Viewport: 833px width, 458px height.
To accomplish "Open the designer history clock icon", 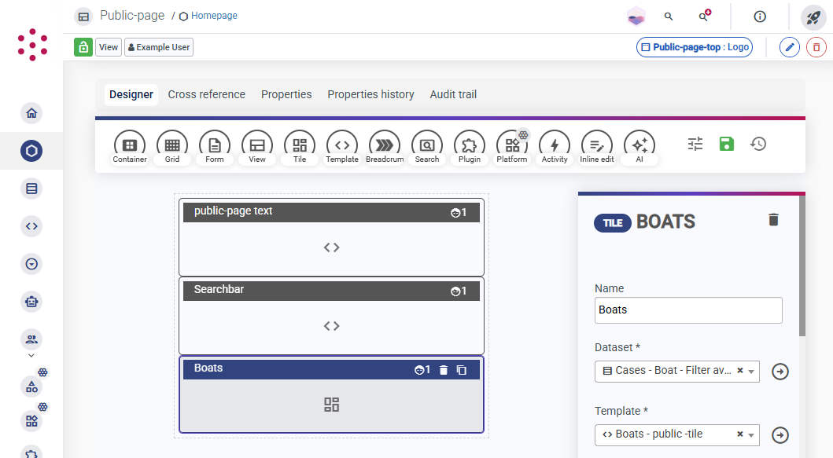I will [x=758, y=144].
